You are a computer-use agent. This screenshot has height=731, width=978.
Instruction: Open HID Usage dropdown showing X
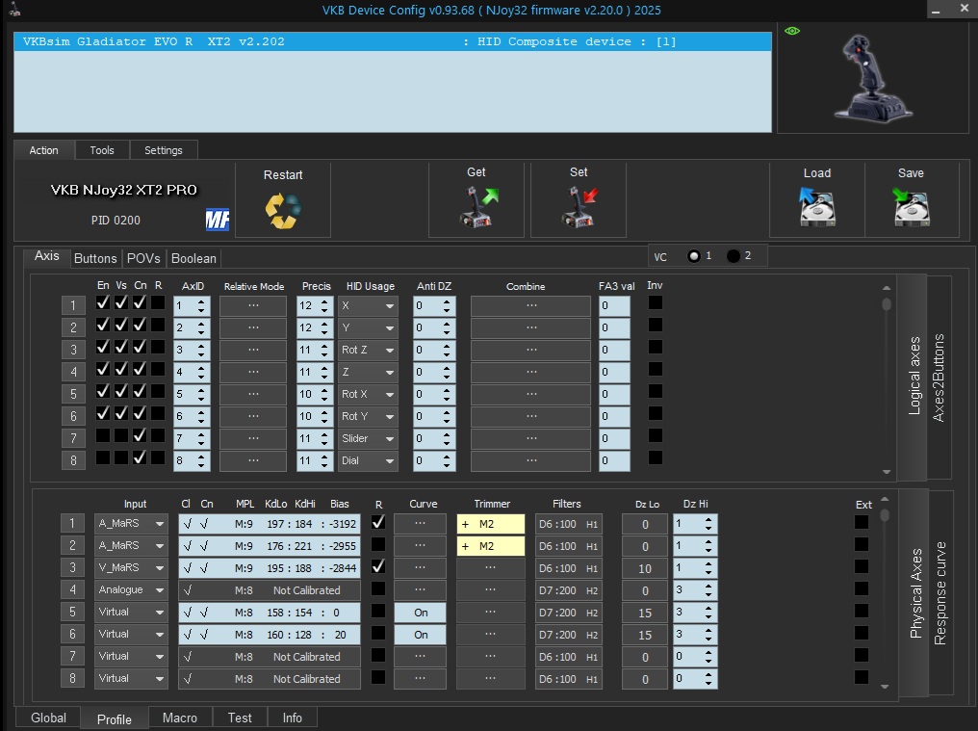point(368,306)
